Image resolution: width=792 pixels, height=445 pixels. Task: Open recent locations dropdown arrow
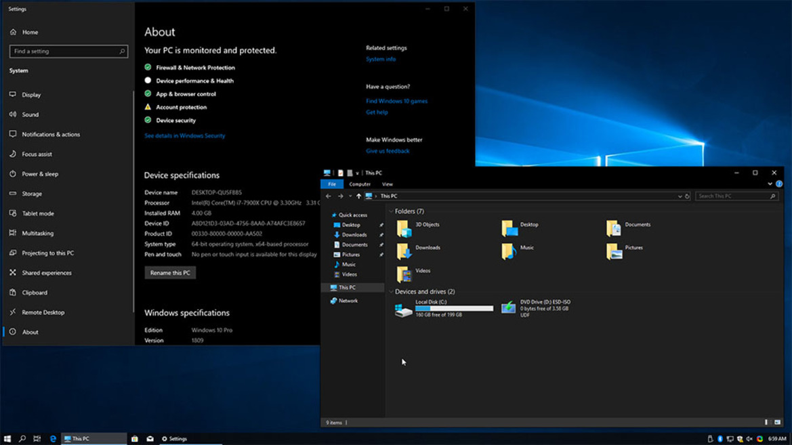(x=350, y=196)
